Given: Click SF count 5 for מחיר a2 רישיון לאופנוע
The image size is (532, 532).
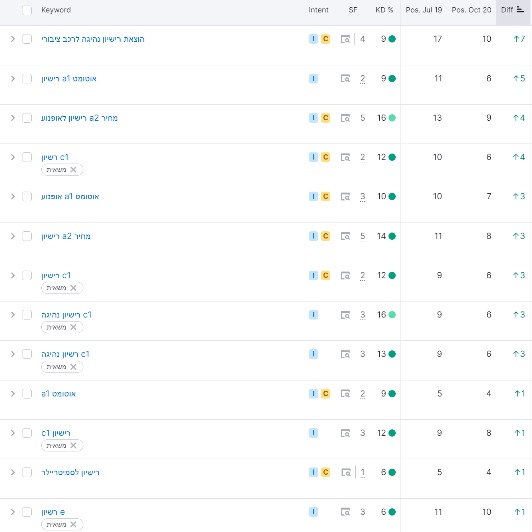Looking at the screenshot, I should tap(362, 118).
